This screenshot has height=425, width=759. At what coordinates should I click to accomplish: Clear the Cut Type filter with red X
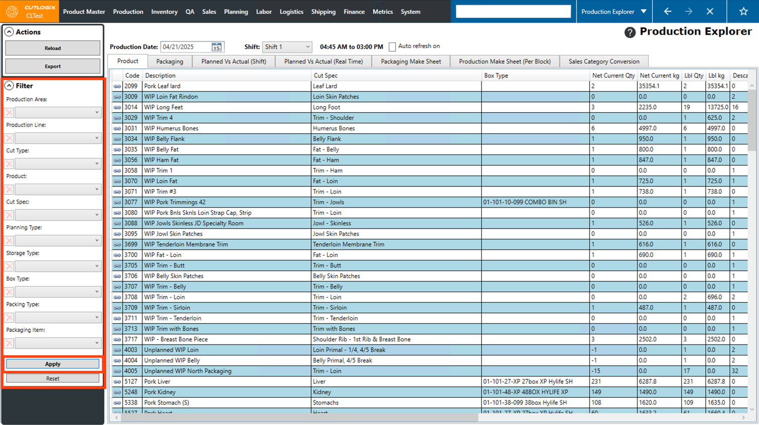[9, 164]
